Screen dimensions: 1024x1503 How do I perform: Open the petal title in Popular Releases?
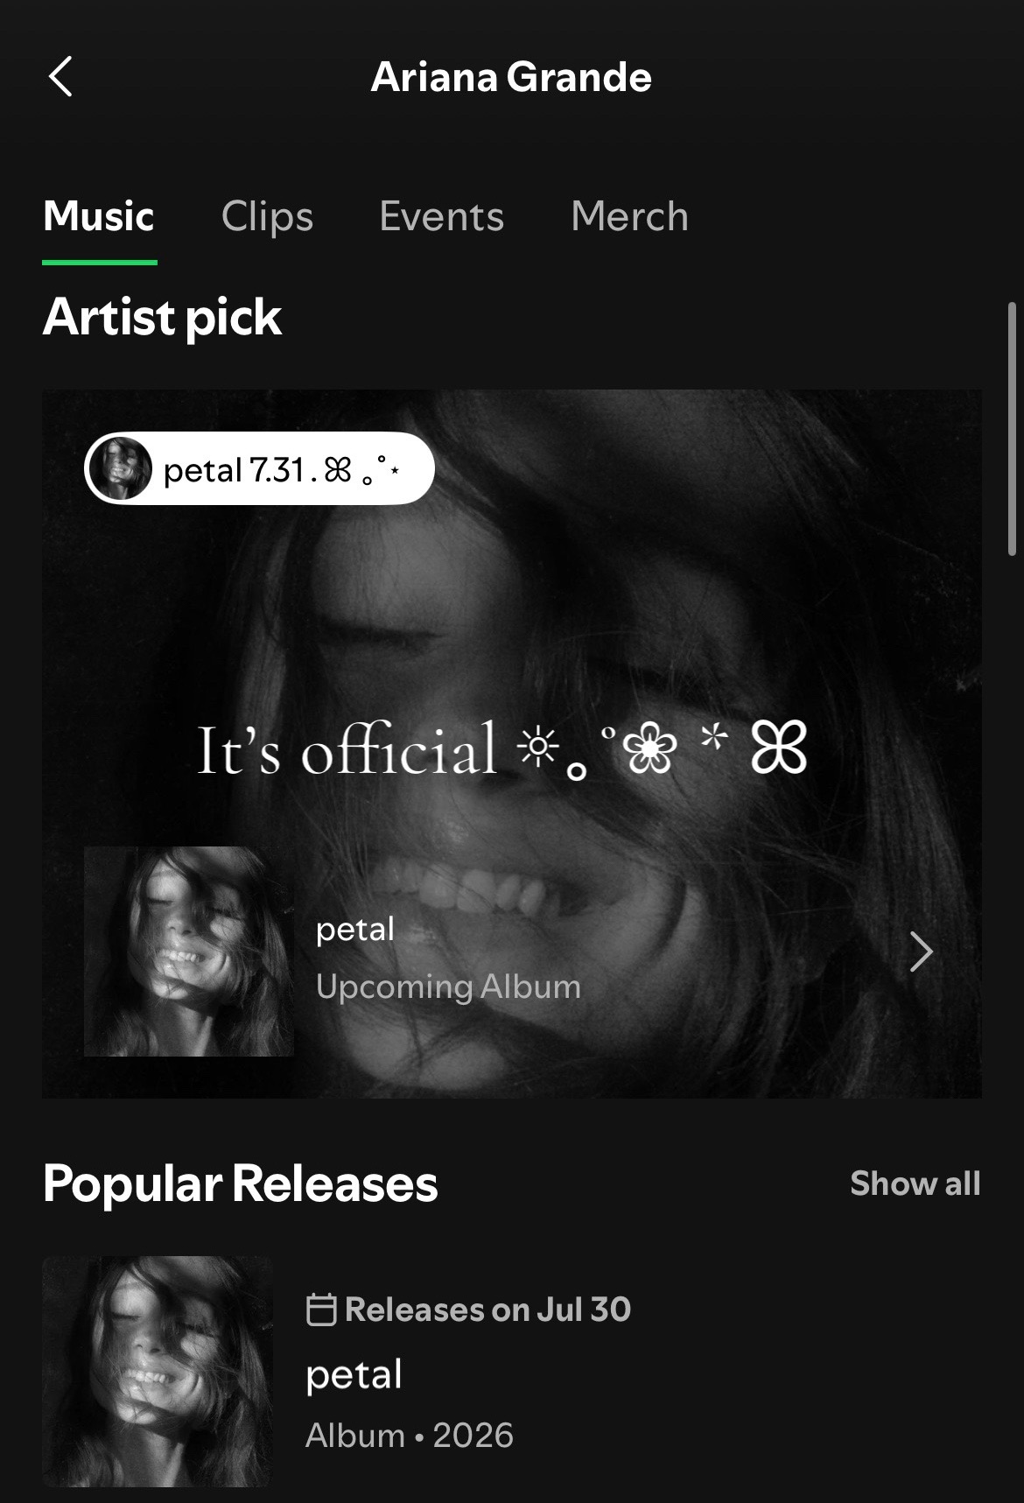point(354,1373)
